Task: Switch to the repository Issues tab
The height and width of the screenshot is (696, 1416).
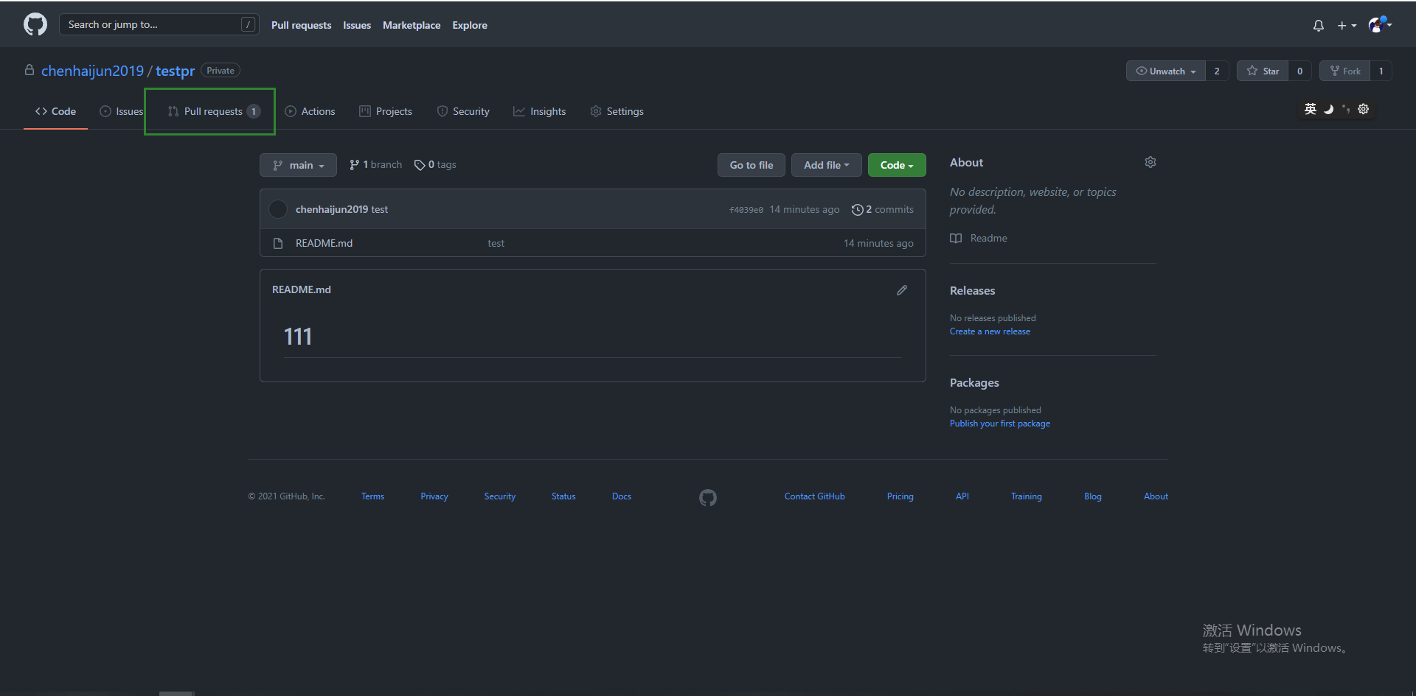Action: (122, 111)
